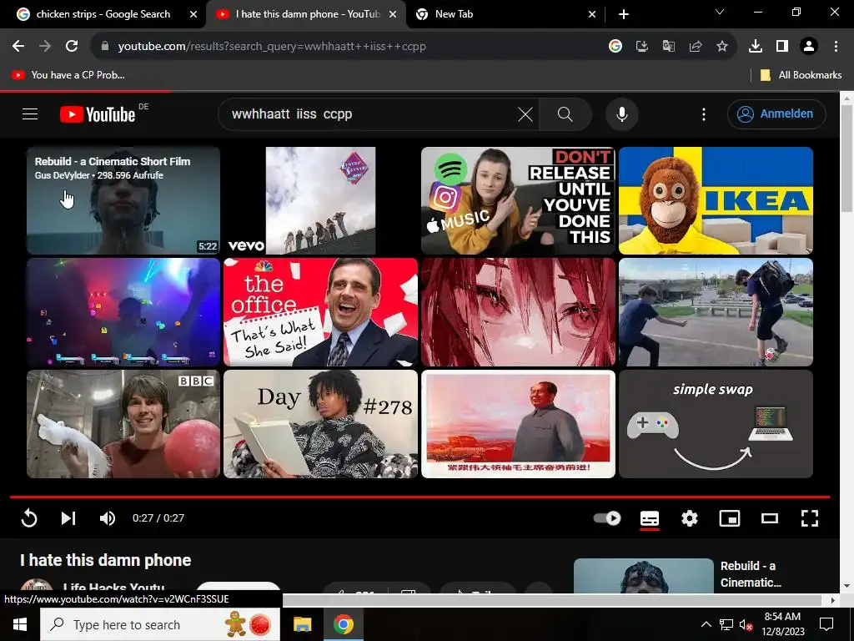Open the parking lot soccer video thumbnail
The width and height of the screenshot is (854, 641).
click(x=716, y=312)
